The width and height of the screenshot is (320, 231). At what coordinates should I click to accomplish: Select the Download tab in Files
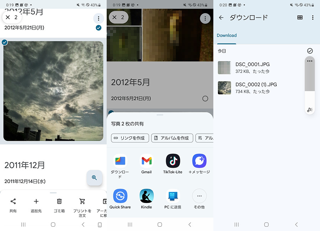click(226, 36)
